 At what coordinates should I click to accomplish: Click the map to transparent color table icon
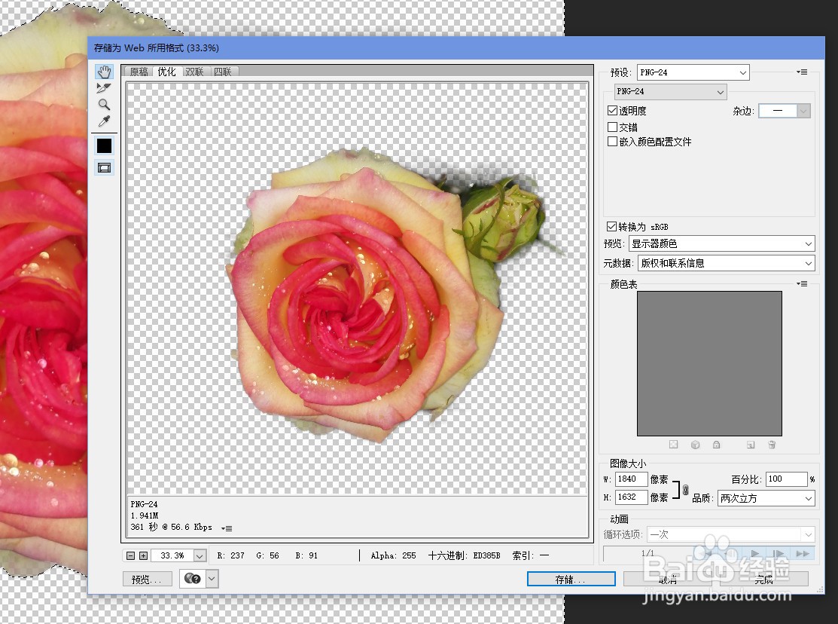[x=673, y=445]
